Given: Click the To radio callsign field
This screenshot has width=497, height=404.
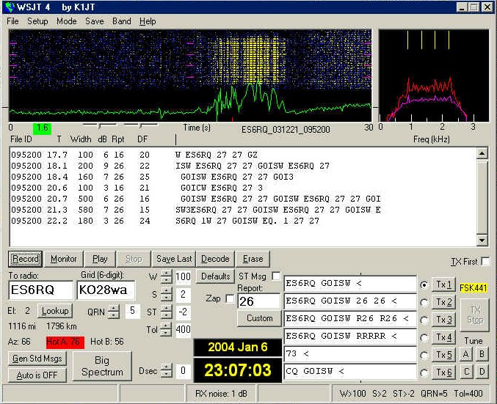Looking at the screenshot, I should [41, 290].
